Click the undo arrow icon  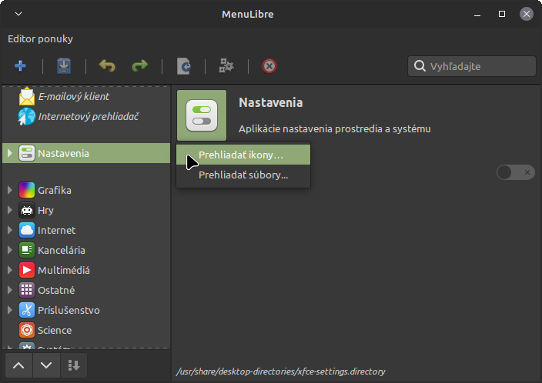click(107, 66)
